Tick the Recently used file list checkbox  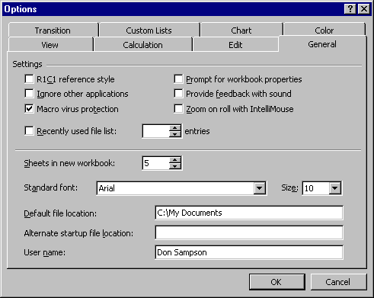click(x=29, y=131)
